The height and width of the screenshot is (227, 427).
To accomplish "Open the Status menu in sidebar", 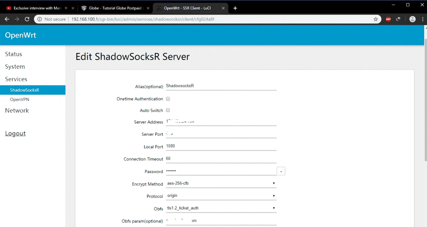I will [14, 54].
